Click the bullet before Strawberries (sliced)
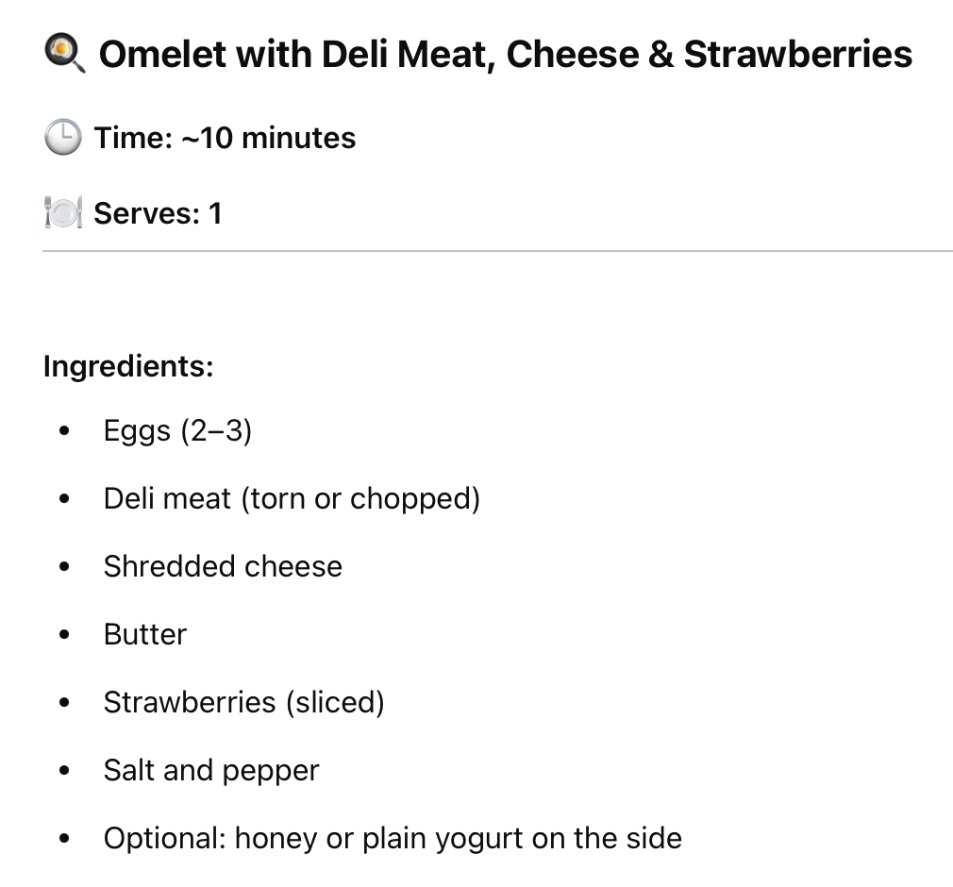953x887 pixels. coord(64,703)
